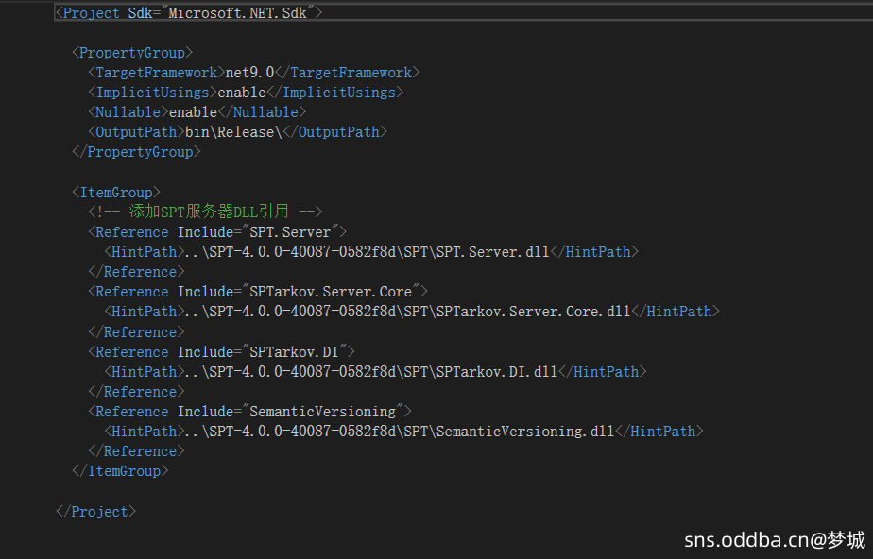Image resolution: width=873 pixels, height=559 pixels.
Task: Click the bin\Release\ output path text
Action: (x=232, y=132)
